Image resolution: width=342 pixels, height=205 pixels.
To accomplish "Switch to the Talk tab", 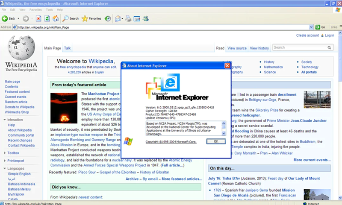I will [67, 48].
